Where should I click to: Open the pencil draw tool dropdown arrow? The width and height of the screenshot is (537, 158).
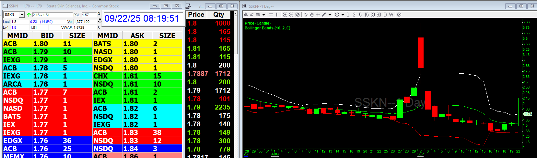330,15
